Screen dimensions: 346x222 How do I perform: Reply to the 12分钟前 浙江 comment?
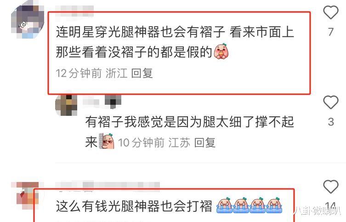point(142,73)
